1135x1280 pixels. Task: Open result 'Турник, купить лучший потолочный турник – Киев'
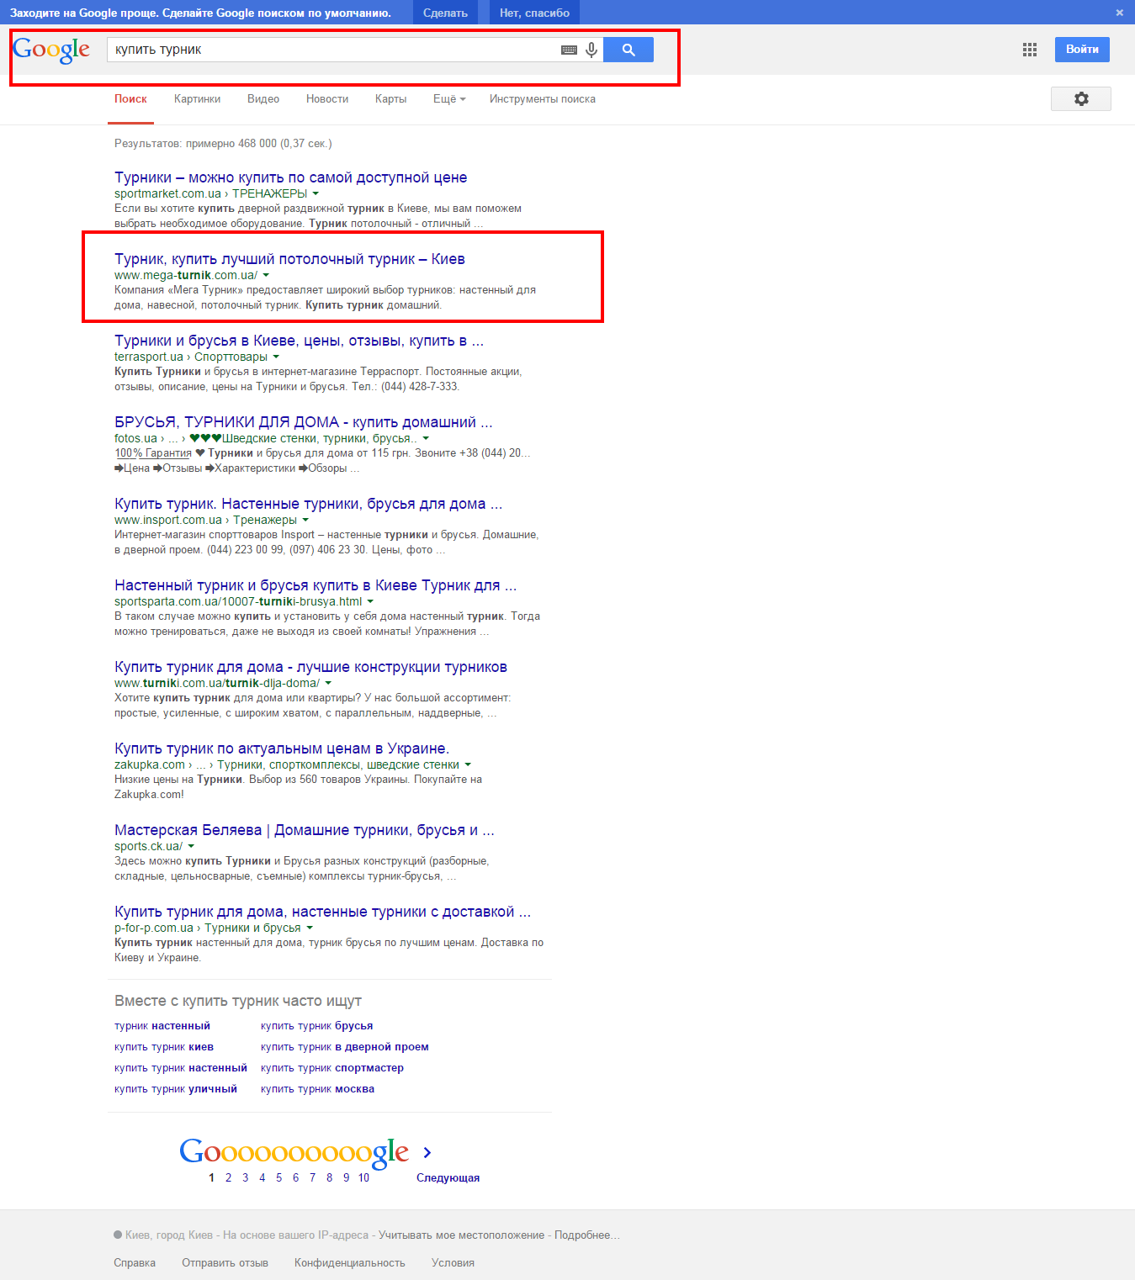[x=289, y=259]
